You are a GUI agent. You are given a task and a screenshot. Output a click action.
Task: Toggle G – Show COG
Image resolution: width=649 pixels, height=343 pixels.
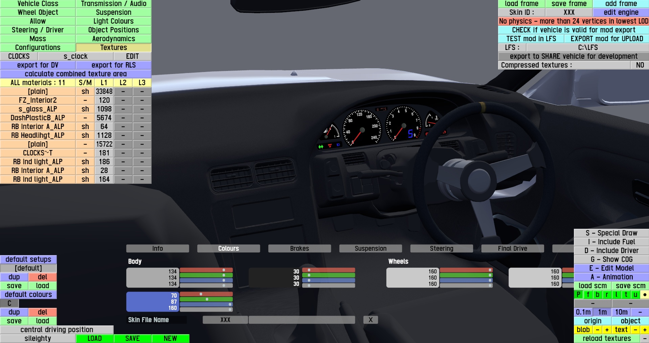[x=611, y=259]
